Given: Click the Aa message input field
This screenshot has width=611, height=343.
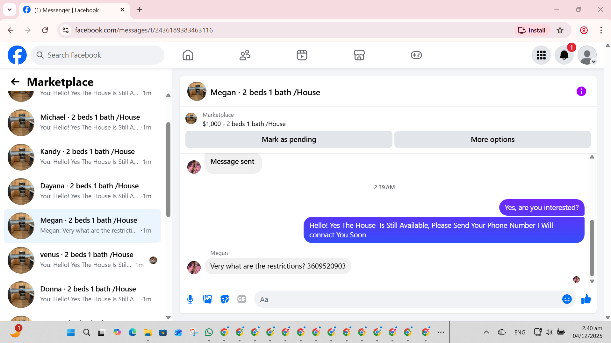Looking at the screenshot, I should tap(408, 299).
